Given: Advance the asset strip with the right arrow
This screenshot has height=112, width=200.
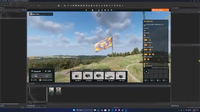Looking at the screenshot, I should (x=127, y=77).
